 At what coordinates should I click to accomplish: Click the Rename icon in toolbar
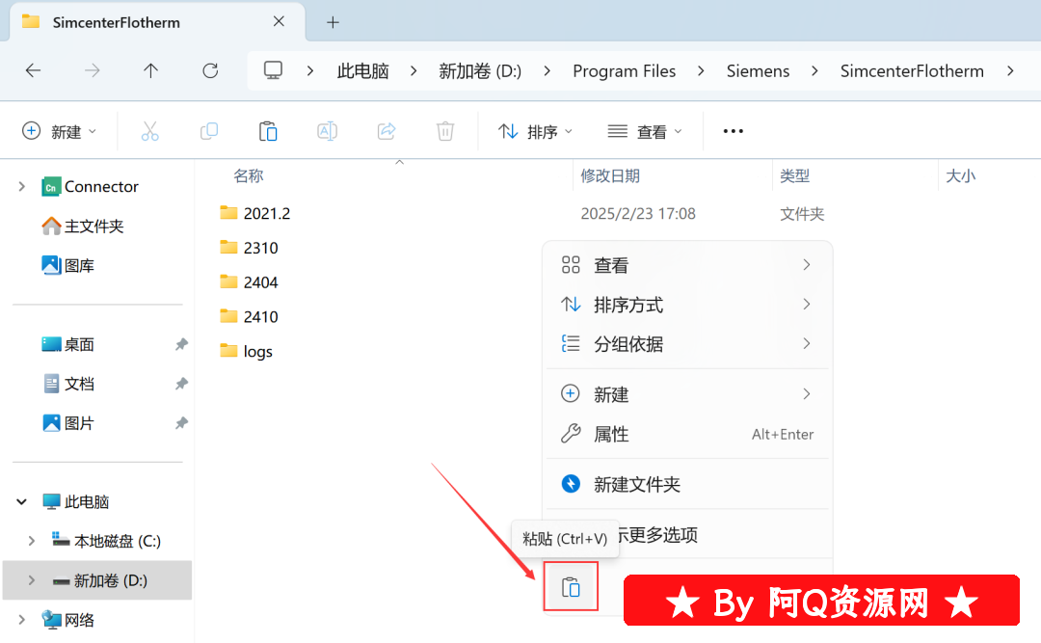328,131
